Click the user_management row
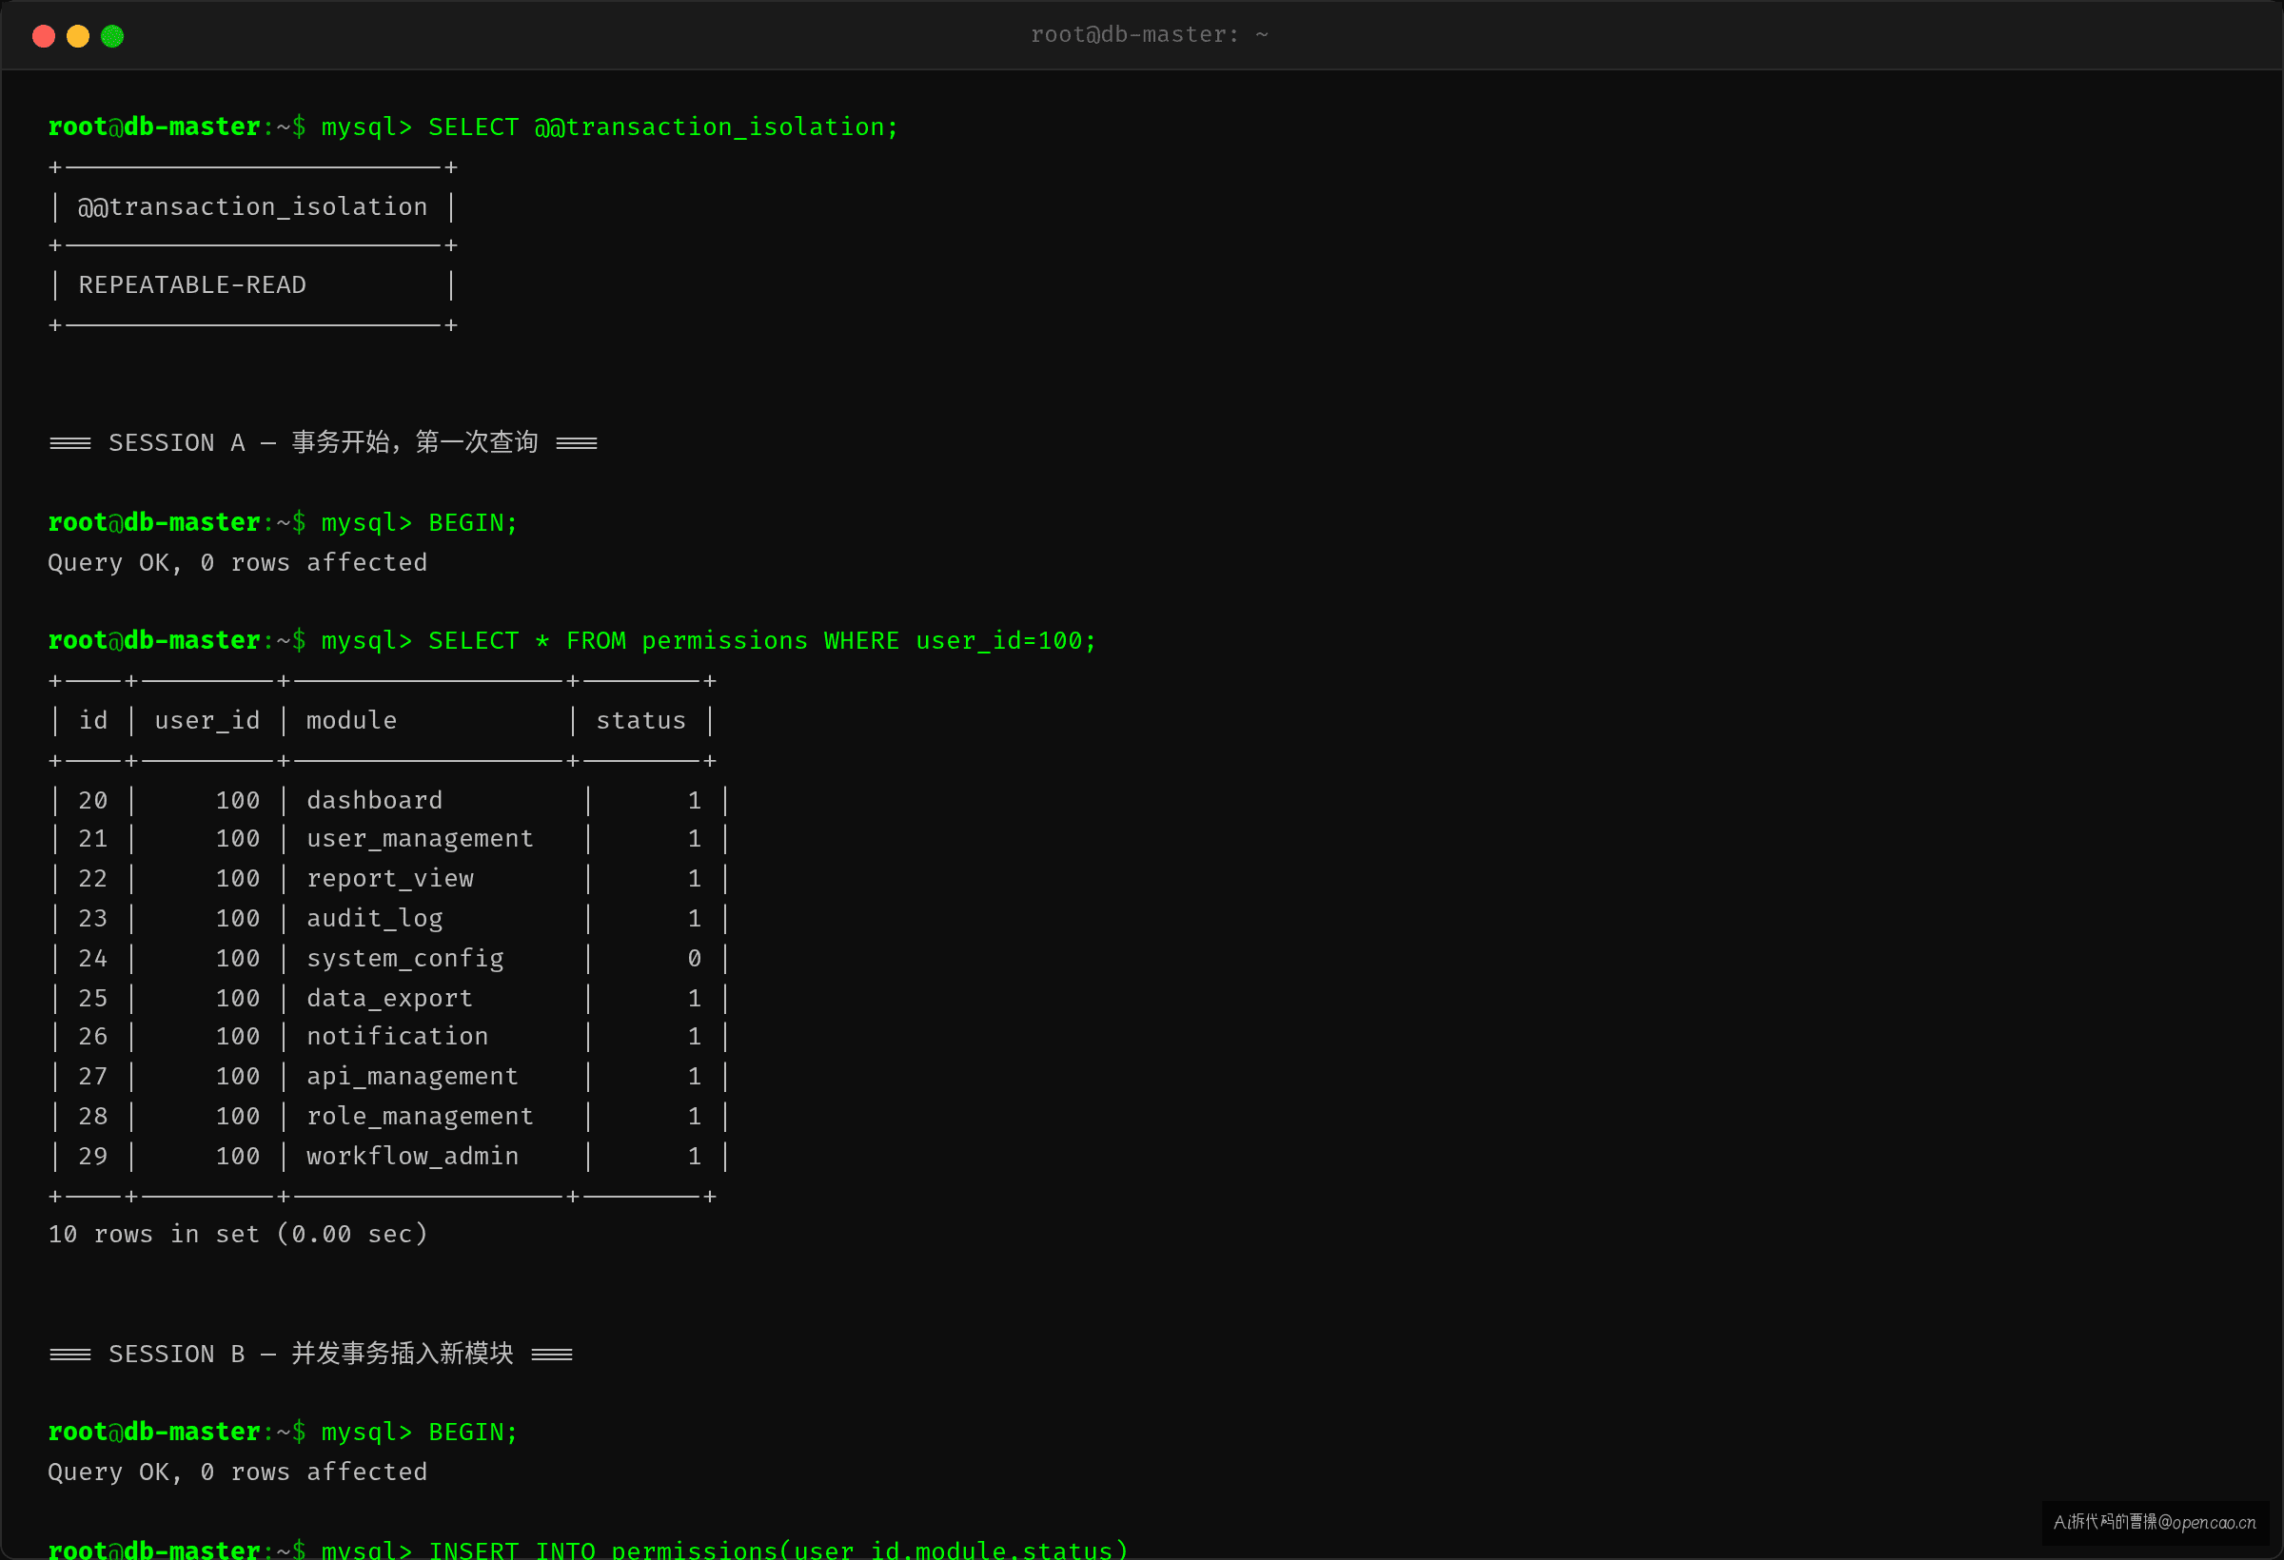The image size is (2284, 1560). point(389,839)
